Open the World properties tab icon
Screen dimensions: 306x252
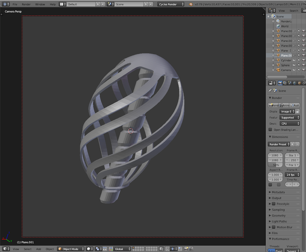(x=294, y=83)
